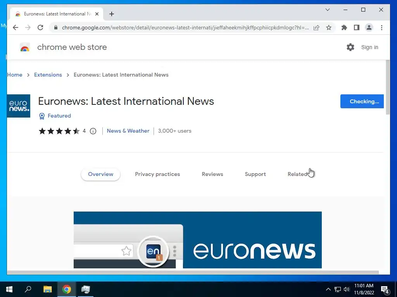Open the monitor app in taskbar

[x=86, y=289]
